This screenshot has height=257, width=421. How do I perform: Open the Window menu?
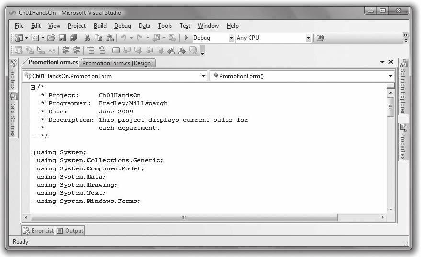click(x=208, y=26)
